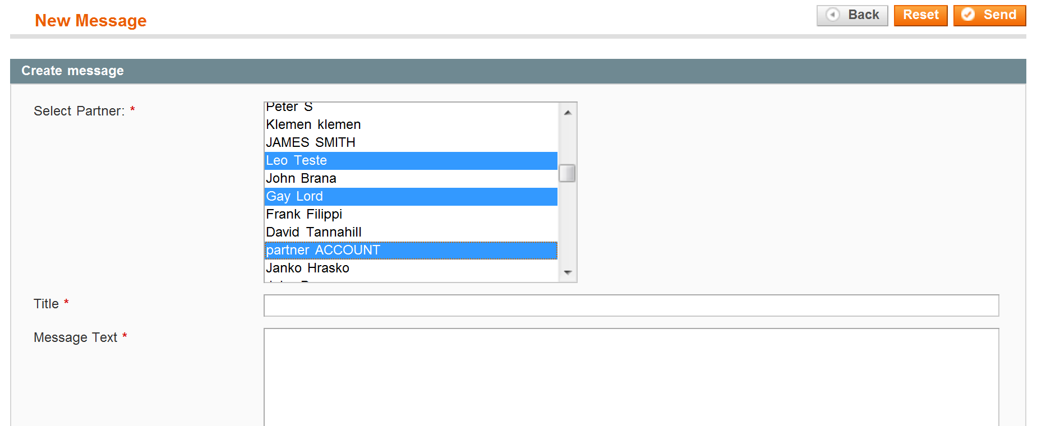Screen dimensions: 1037x426
Task: Click the Send button label
Action: coord(999,15)
